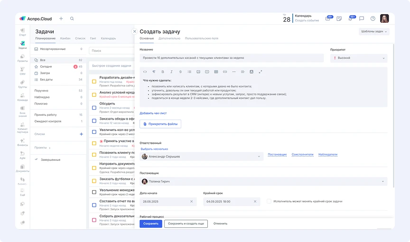The width and height of the screenshot is (410, 242).
Task: Add a new list with plus next to Списки
Action: click(x=81, y=134)
